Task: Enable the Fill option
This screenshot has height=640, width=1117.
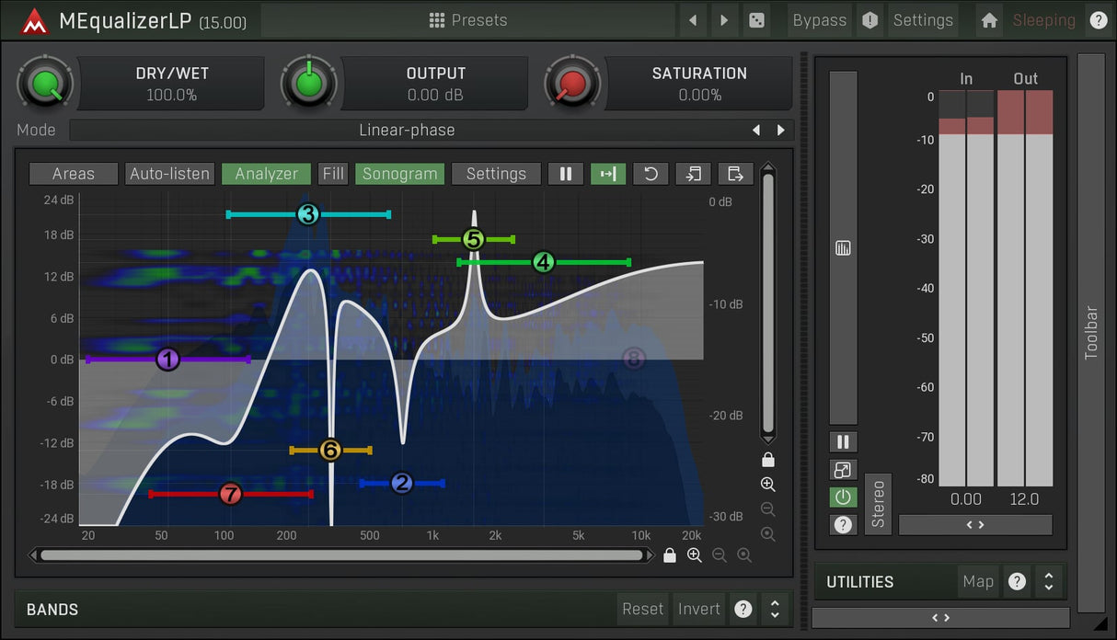Action: click(333, 174)
